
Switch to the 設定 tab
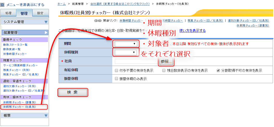point(40,13)
